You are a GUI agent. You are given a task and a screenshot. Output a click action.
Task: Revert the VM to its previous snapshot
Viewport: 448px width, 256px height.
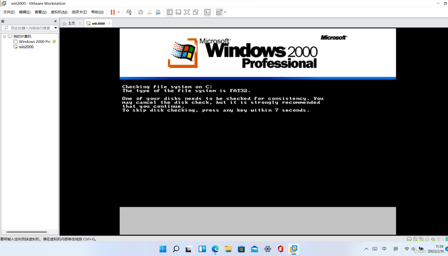149,12
